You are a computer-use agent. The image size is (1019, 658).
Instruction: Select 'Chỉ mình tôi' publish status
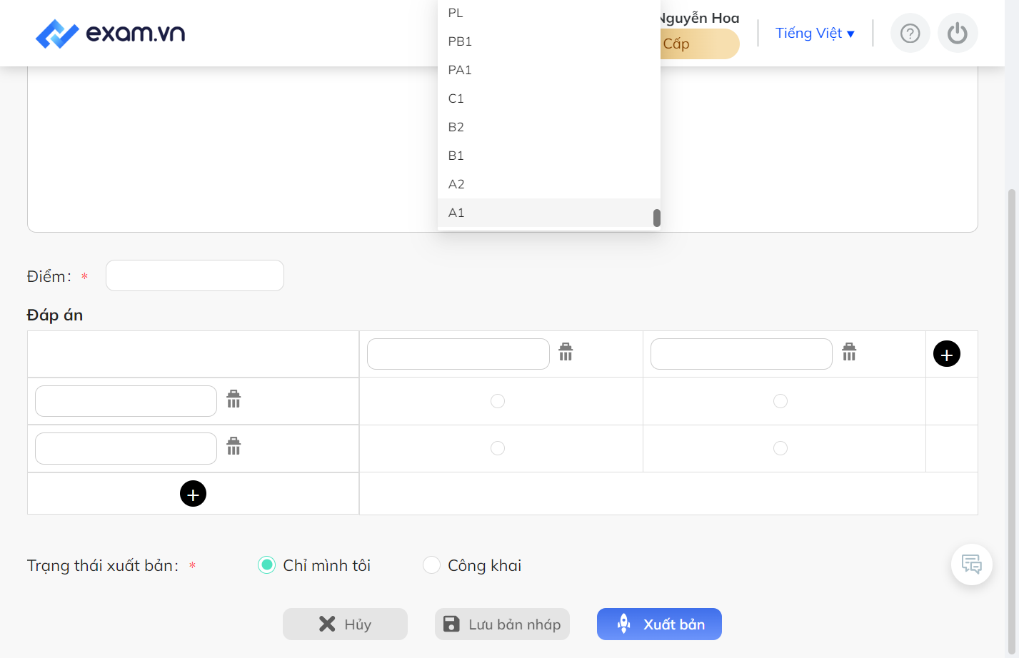(x=266, y=565)
